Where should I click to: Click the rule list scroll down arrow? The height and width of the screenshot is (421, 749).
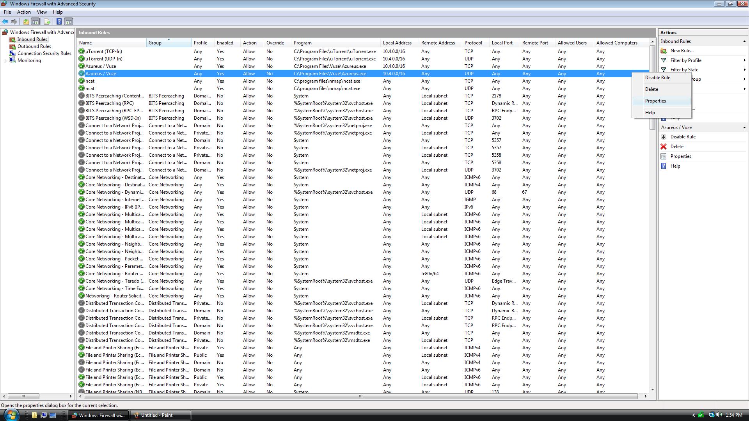click(x=652, y=390)
